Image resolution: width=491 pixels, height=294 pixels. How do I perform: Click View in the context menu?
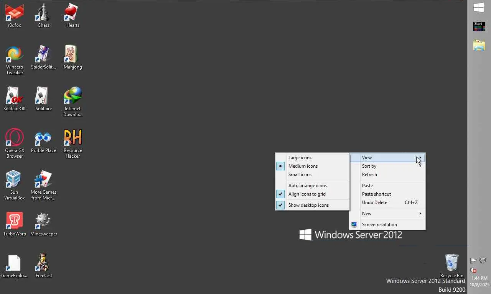(387, 158)
